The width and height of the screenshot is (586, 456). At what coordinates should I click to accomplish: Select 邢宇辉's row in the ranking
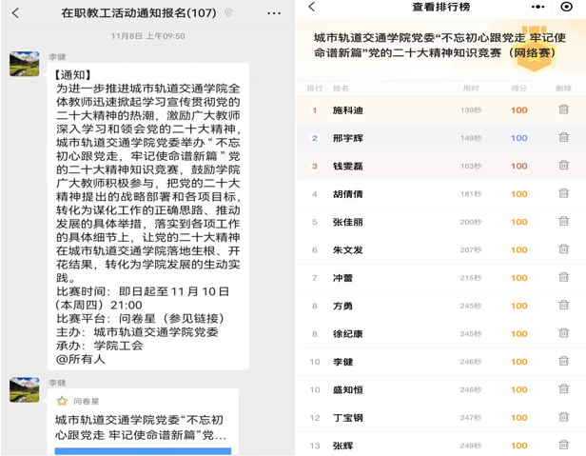pos(428,138)
